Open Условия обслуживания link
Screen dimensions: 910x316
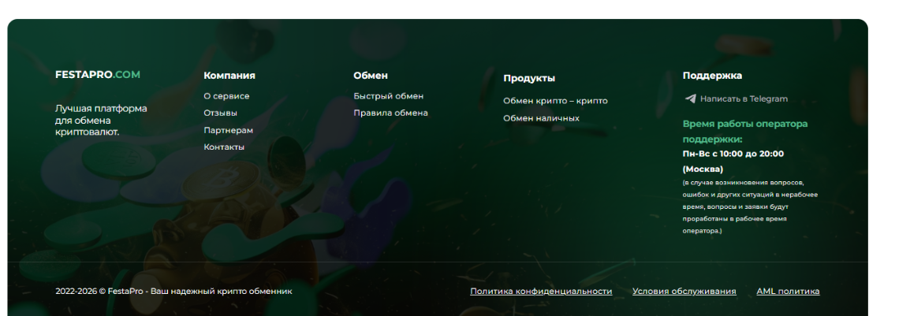click(x=684, y=292)
